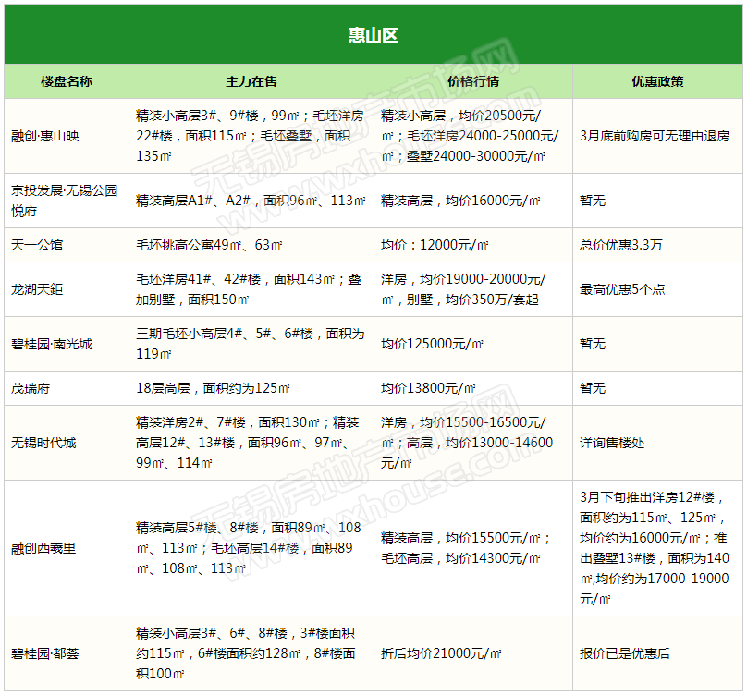Click the 无锡时代城 property name
Image resolution: width=747 pixels, height=695 pixels.
[x=44, y=443]
